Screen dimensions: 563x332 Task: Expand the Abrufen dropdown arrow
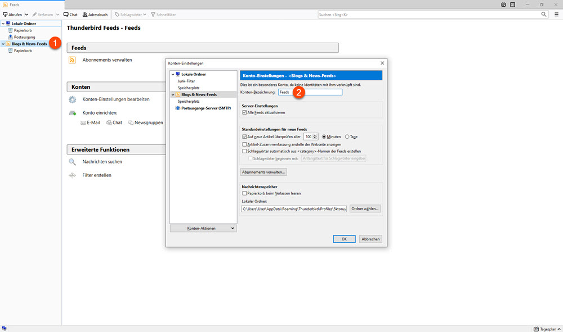(x=26, y=14)
